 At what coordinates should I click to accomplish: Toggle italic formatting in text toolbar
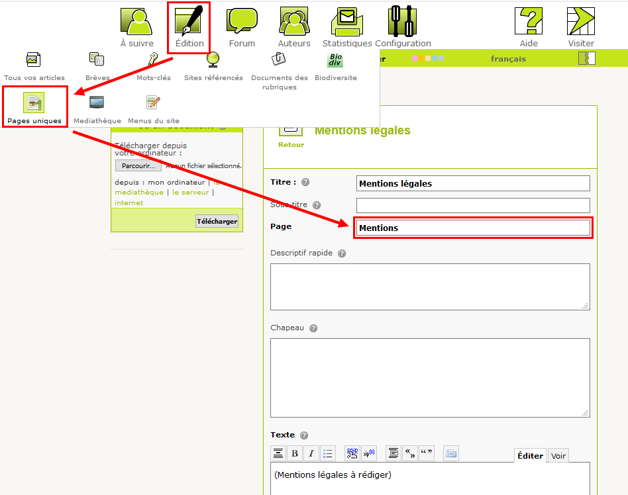[311, 453]
